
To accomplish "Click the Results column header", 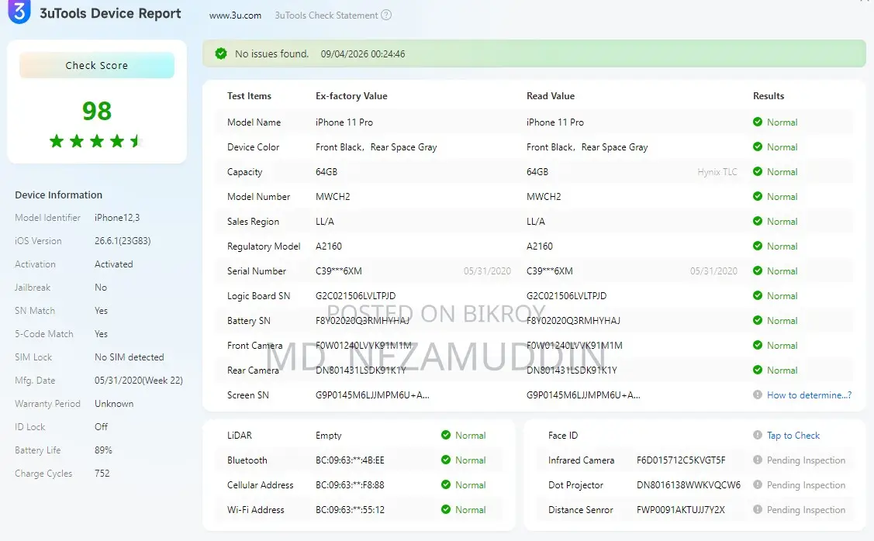I will point(768,96).
